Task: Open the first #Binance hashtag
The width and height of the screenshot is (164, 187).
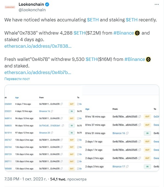Action: click(x=123, y=33)
